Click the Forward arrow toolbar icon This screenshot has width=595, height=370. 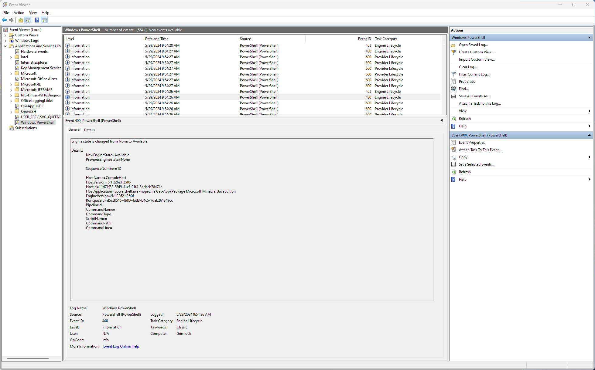pyautogui.click(x=11, y=20)
